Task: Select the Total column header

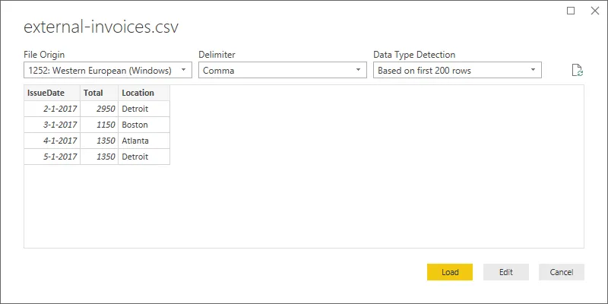Action: coord(99,93)
